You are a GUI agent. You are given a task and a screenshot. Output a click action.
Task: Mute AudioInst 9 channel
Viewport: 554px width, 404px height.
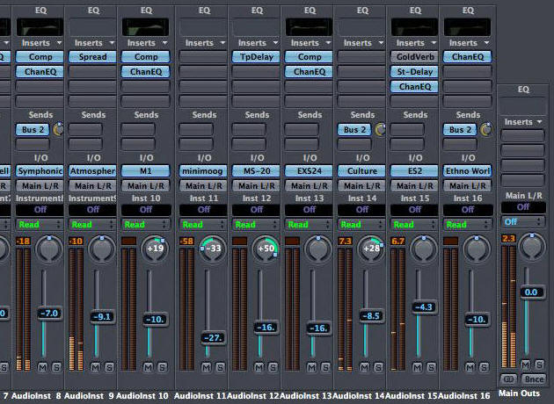(95, 367)
